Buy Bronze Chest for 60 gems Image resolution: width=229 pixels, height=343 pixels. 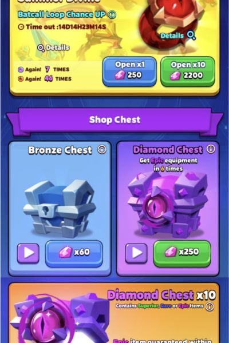pyautogui.click(x=74, y=253)
